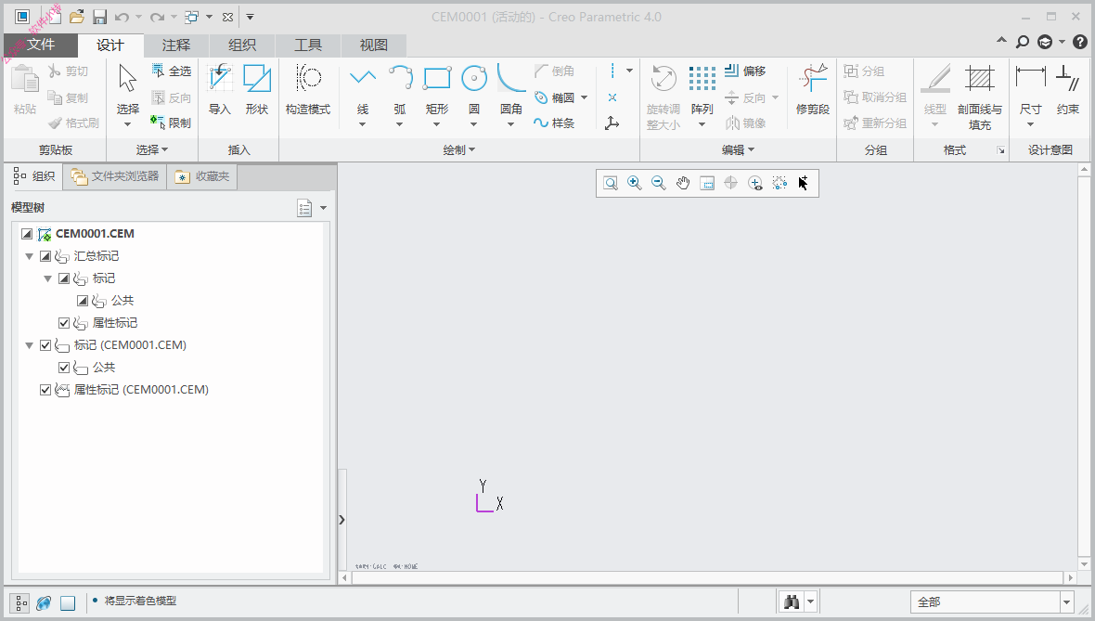This screenshot has height=621, width=1095.
Task: Click the Chamfer (倒角) button
Action: coord(555,71)
